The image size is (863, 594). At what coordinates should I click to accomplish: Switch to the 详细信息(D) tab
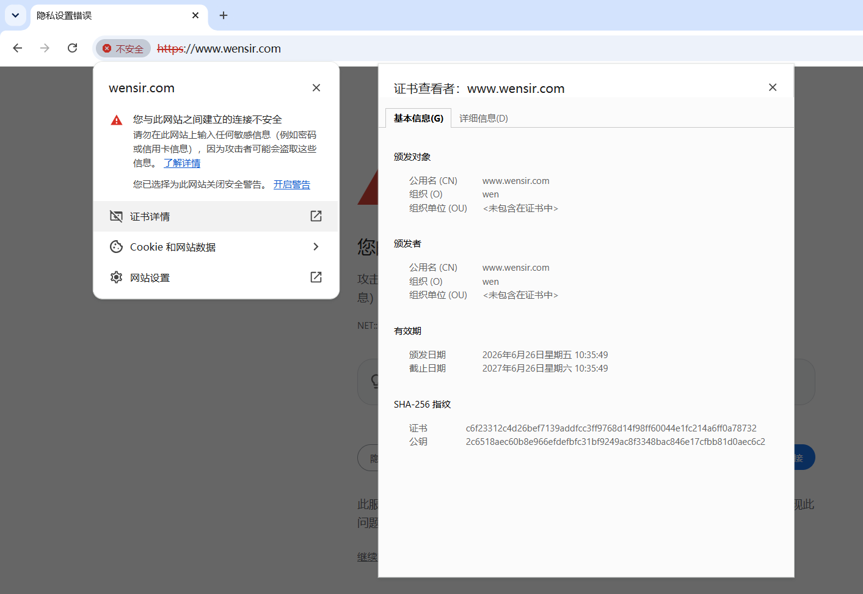tap(484, 118)
